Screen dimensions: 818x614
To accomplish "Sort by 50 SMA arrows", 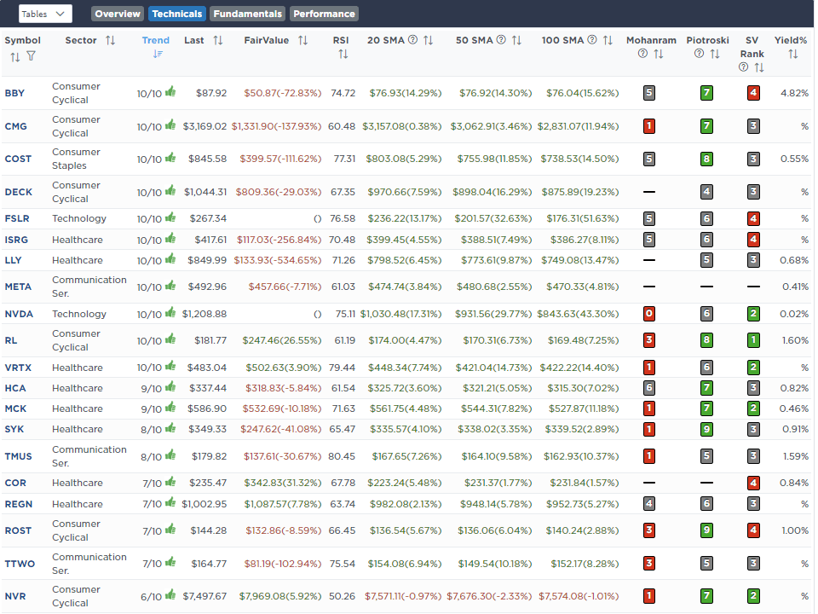I will 516,40.
